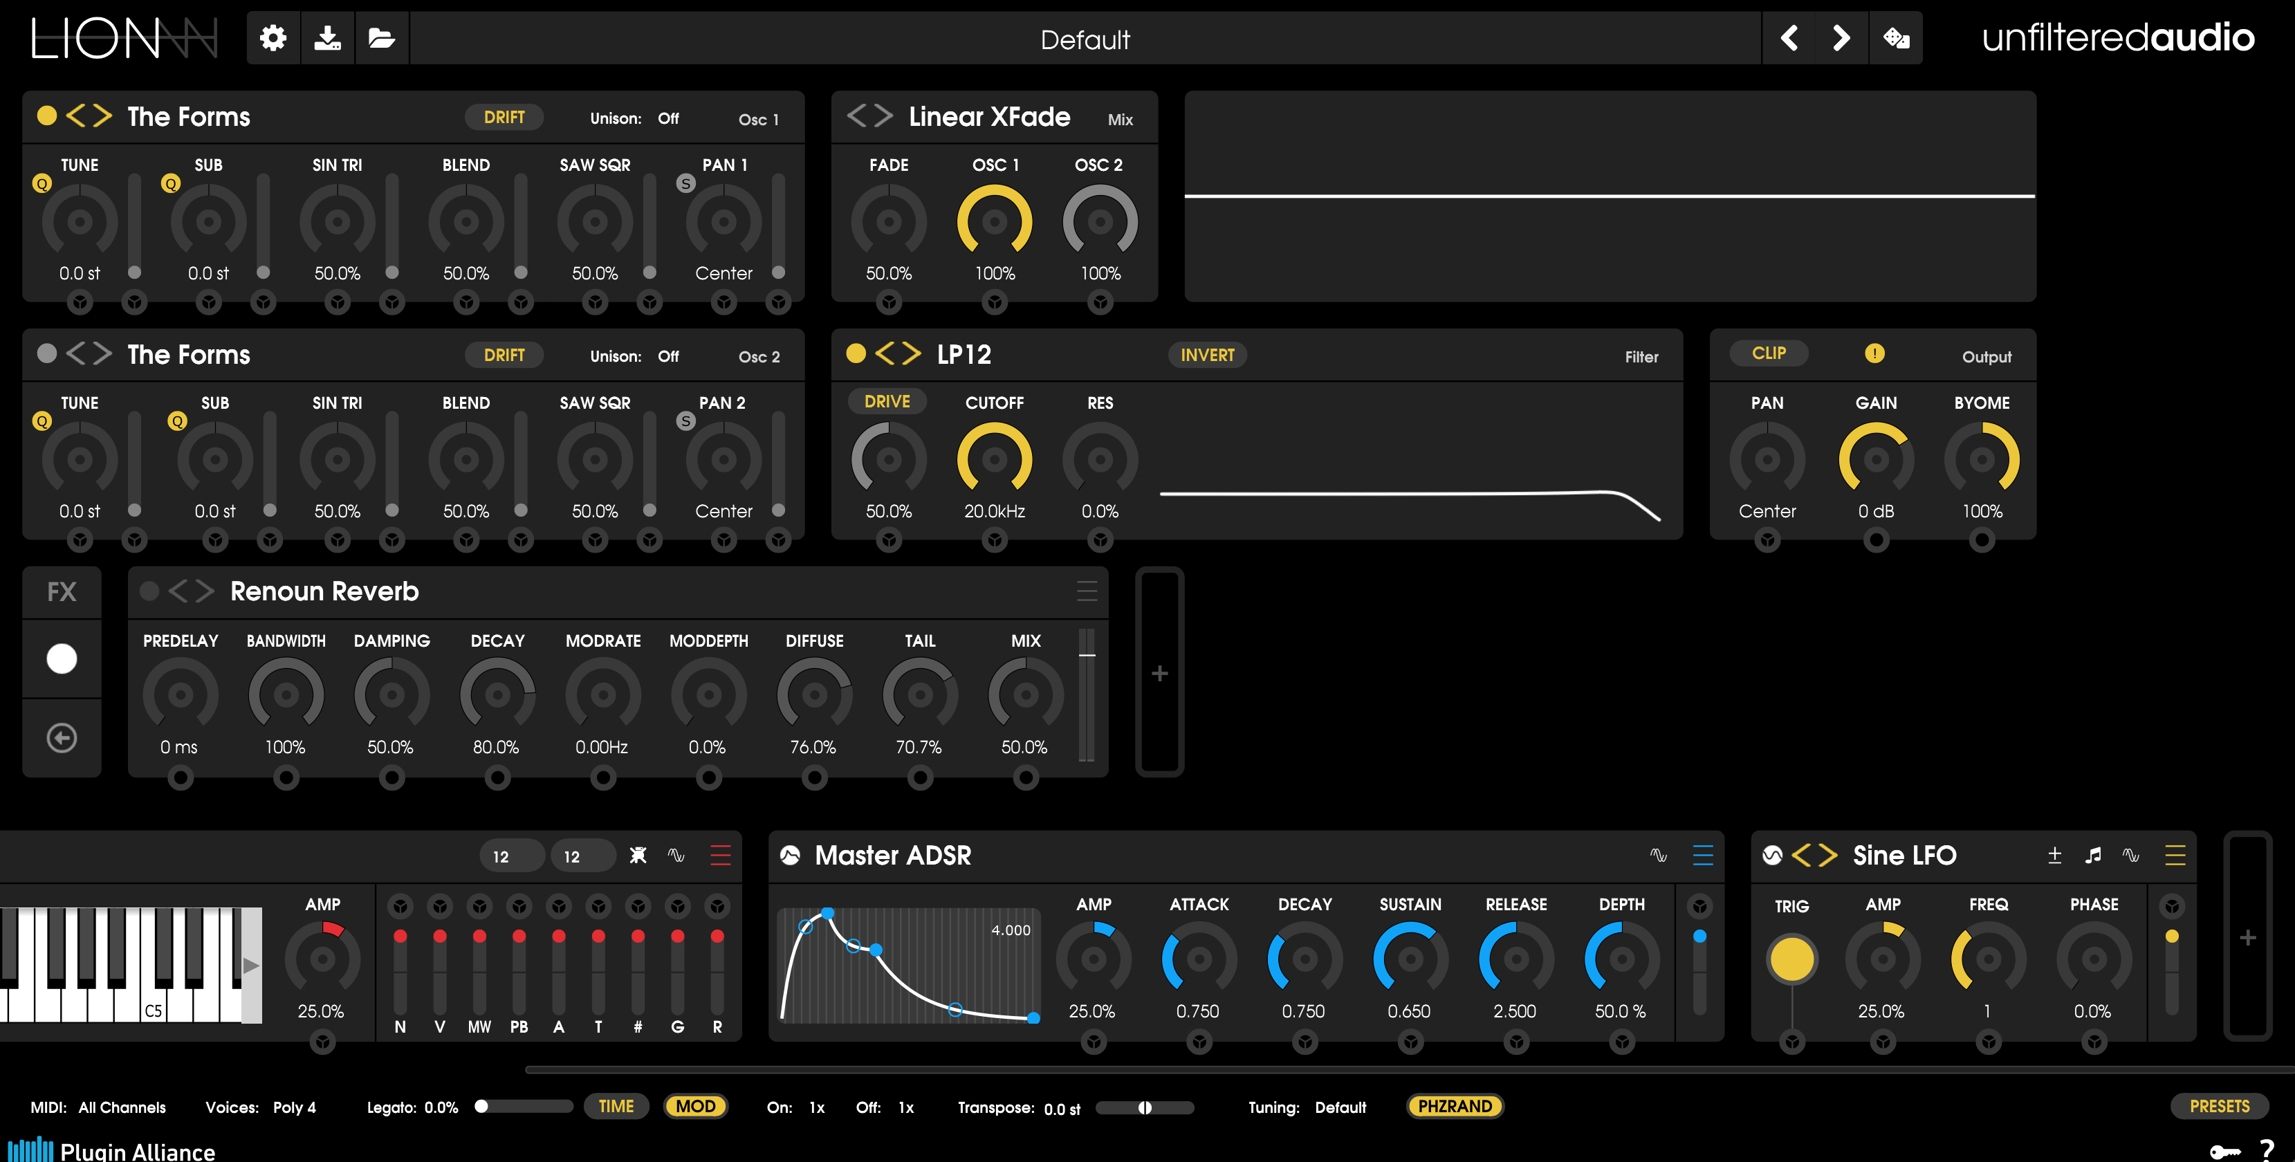Click the Output warning exclamation icon
Viewport: 2295px width, 1162px height.
(1874, 353)
